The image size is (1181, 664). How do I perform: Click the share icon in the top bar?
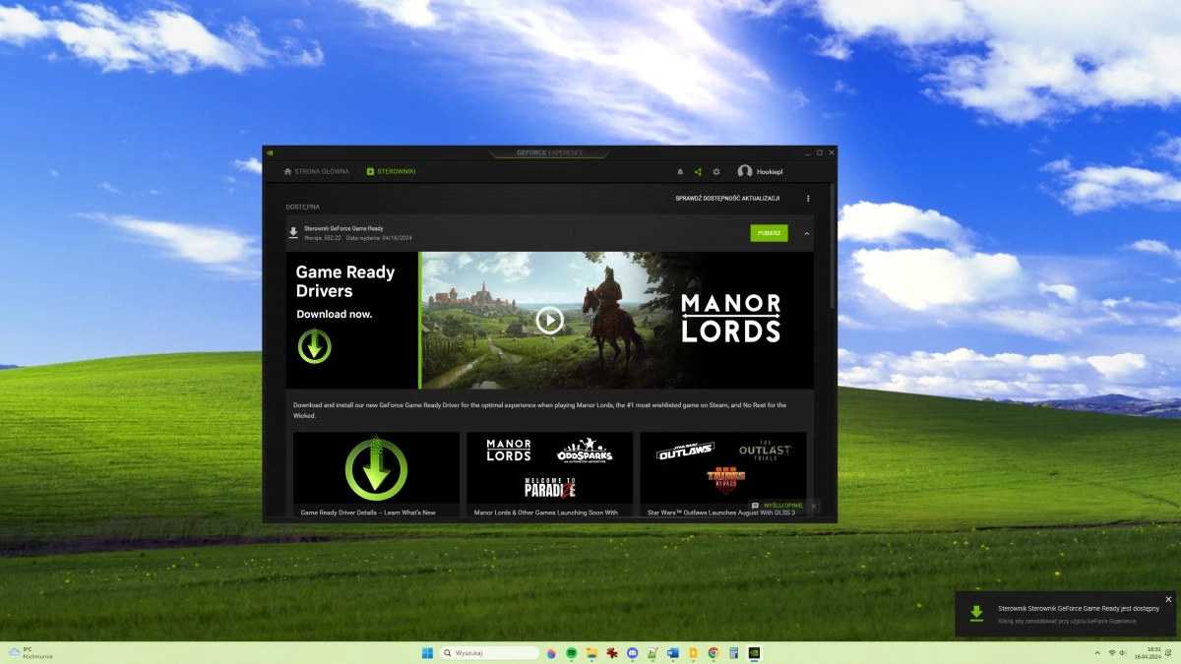coord(698,171)
